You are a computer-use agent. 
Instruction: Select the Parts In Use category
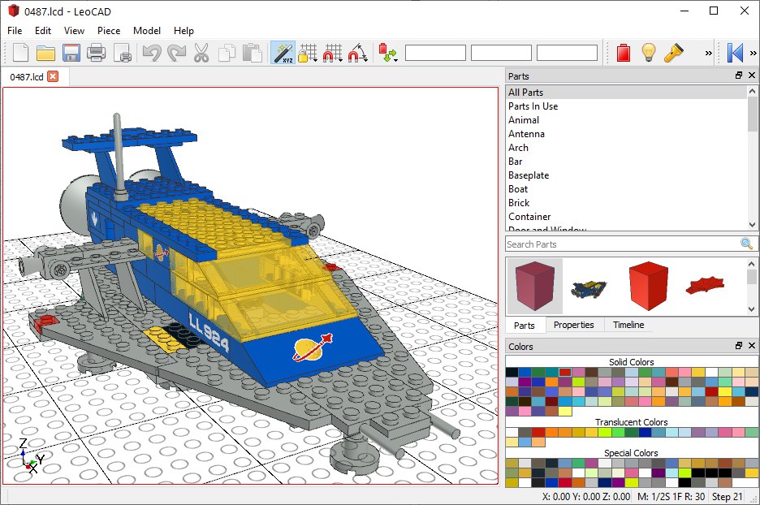(x=626, y=106)
